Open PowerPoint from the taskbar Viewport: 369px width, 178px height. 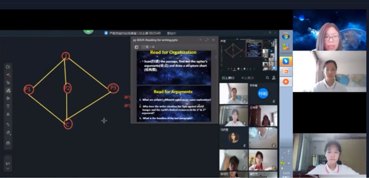click(x=286, y=72)
